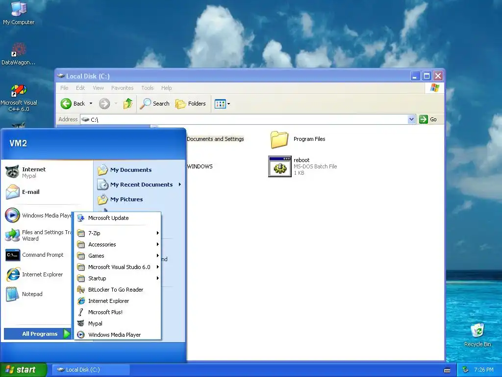
Task: Click the address bar showing C:\
Action: coord(245,119)
